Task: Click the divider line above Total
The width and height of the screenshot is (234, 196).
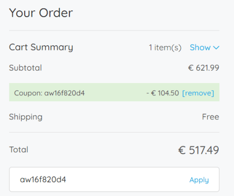Action: (x=114, y=132)
